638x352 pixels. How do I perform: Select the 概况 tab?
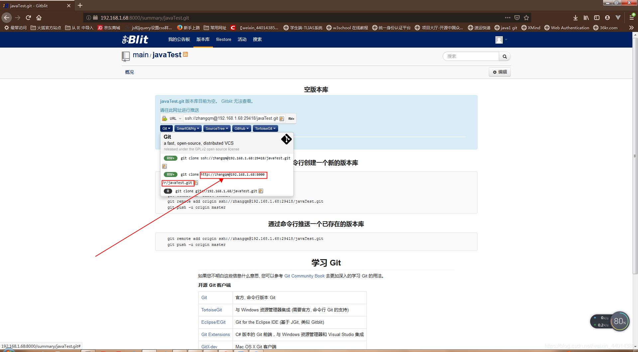click(129, 72)
